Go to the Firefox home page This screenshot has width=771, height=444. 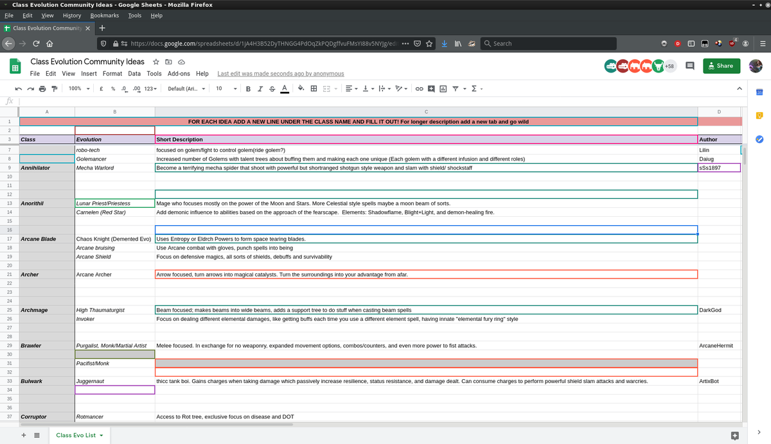(x=49, y=44)
